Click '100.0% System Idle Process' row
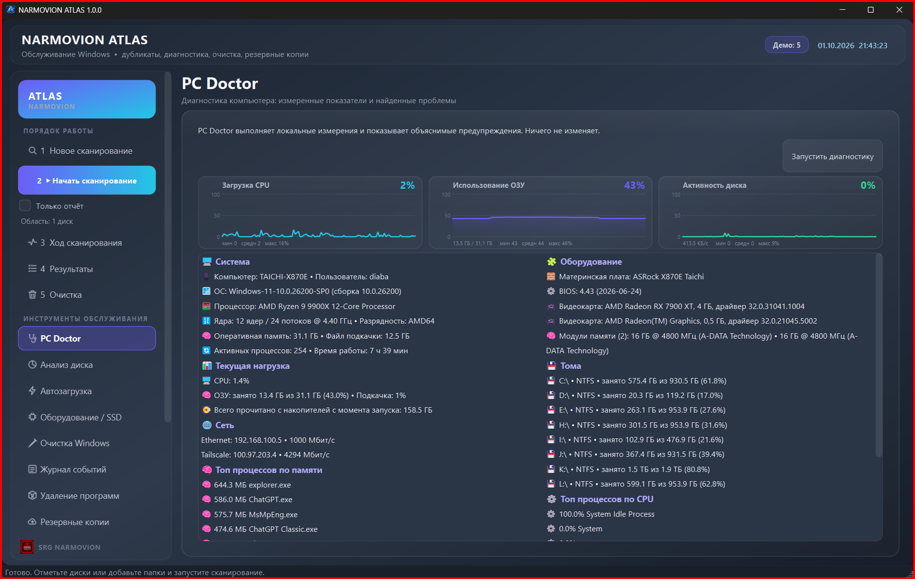 [x=600, y=514]
